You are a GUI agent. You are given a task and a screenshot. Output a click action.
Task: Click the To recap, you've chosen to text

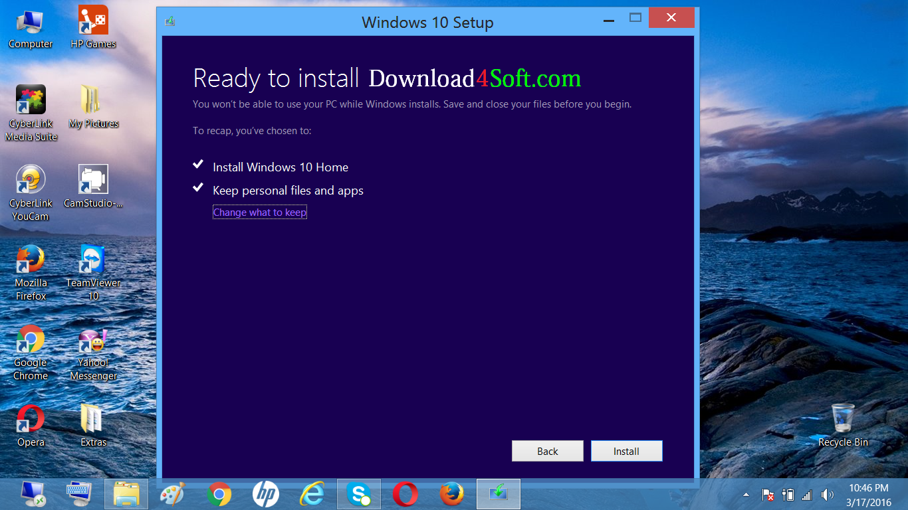tap(252, 131)
